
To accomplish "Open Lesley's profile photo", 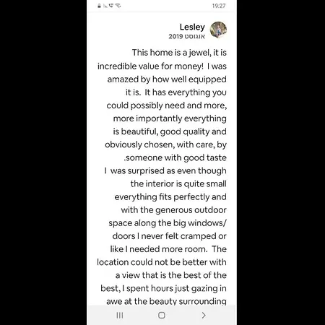I will [218, 30].
